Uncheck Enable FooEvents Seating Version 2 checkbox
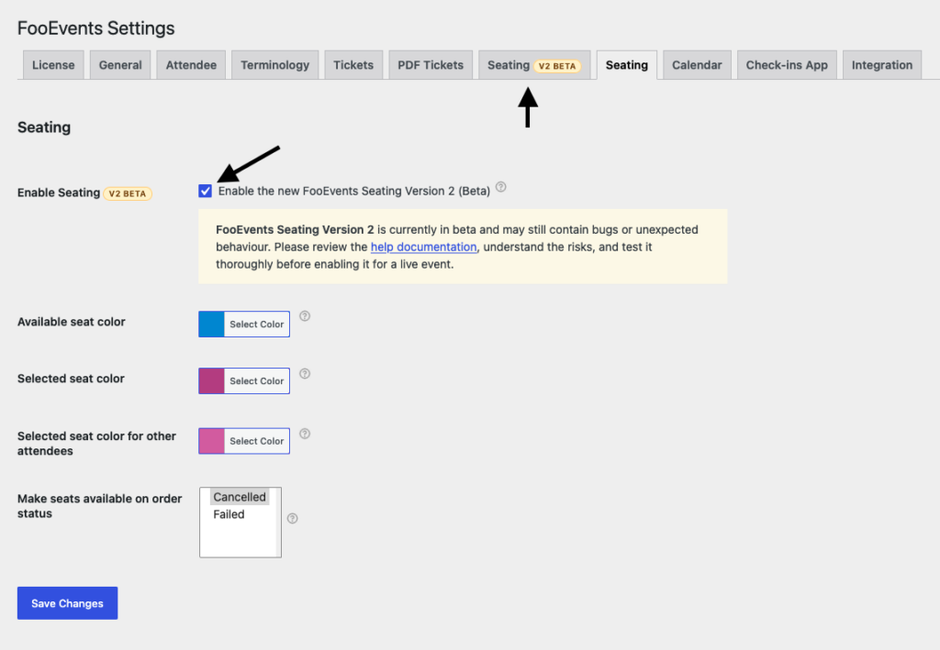This screenshot has width=940, height=650. point(205,191)
